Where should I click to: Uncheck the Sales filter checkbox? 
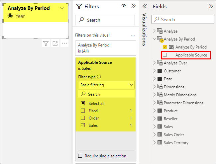click(83, 125)
